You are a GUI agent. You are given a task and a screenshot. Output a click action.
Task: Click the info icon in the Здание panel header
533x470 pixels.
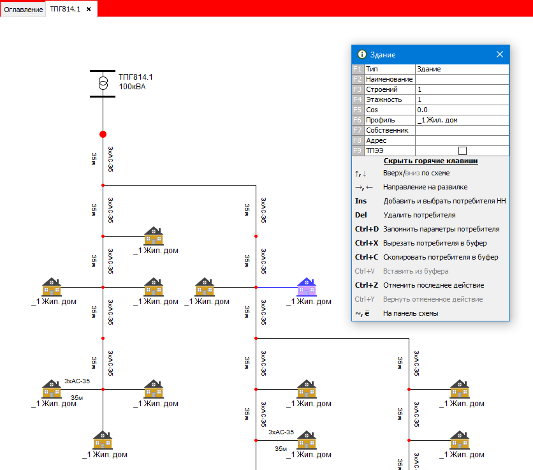(x=362, y=54)
